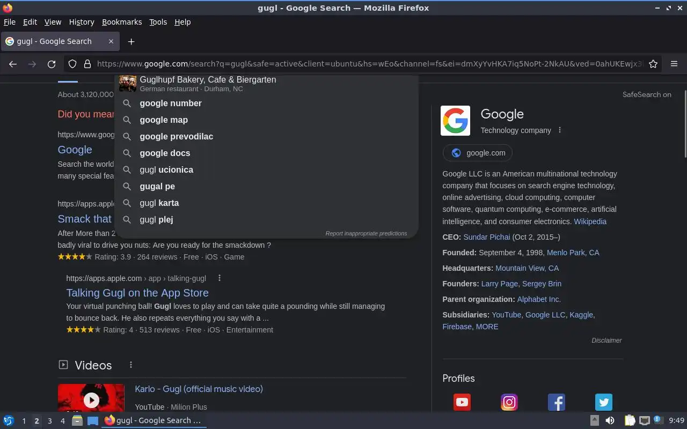Select suggestion gugl karta
The height and width of the screenshot is (429, 687).
tap(267, 203)
